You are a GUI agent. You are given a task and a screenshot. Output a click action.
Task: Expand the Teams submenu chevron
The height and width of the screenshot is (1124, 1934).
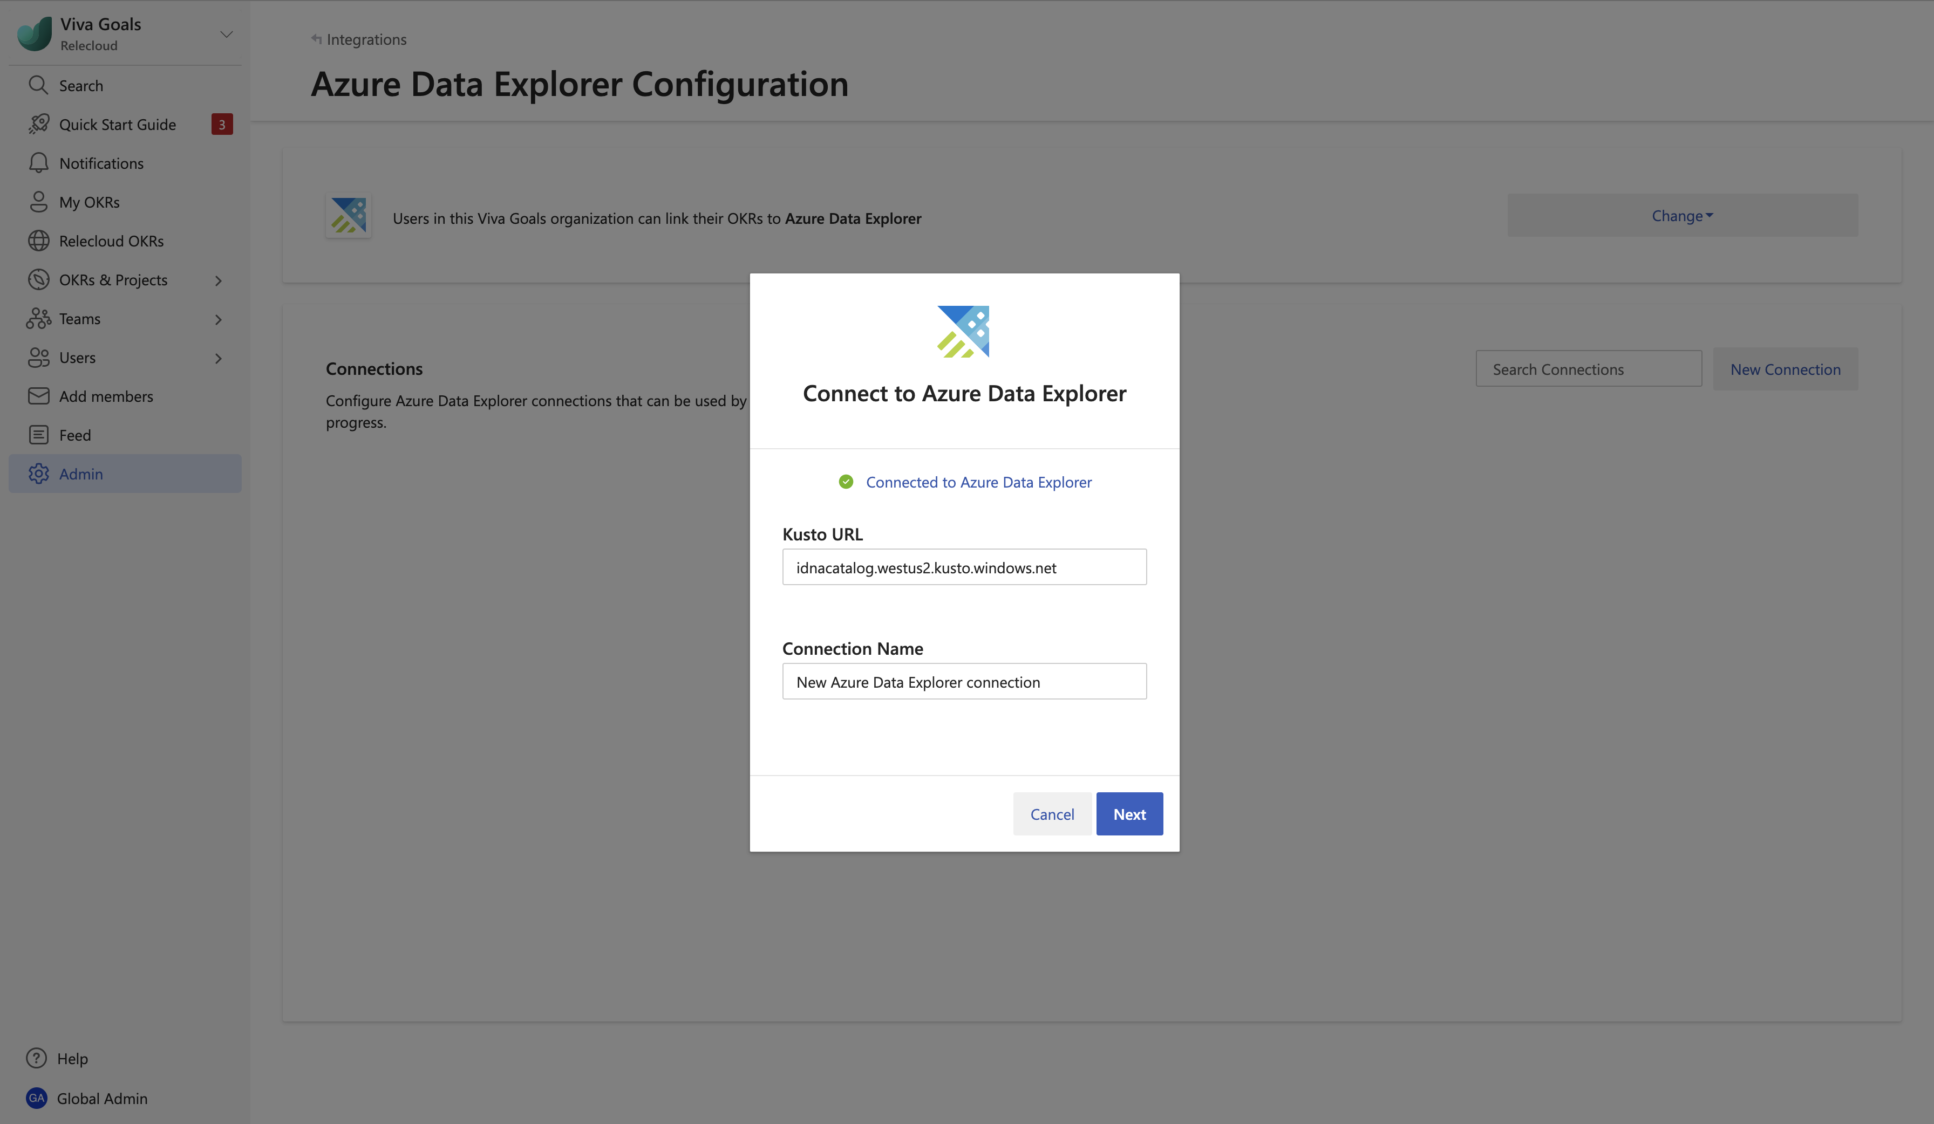[x=219, y=319]
